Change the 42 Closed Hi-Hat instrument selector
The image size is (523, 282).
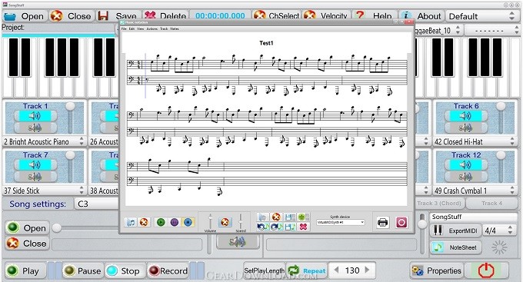475,141
